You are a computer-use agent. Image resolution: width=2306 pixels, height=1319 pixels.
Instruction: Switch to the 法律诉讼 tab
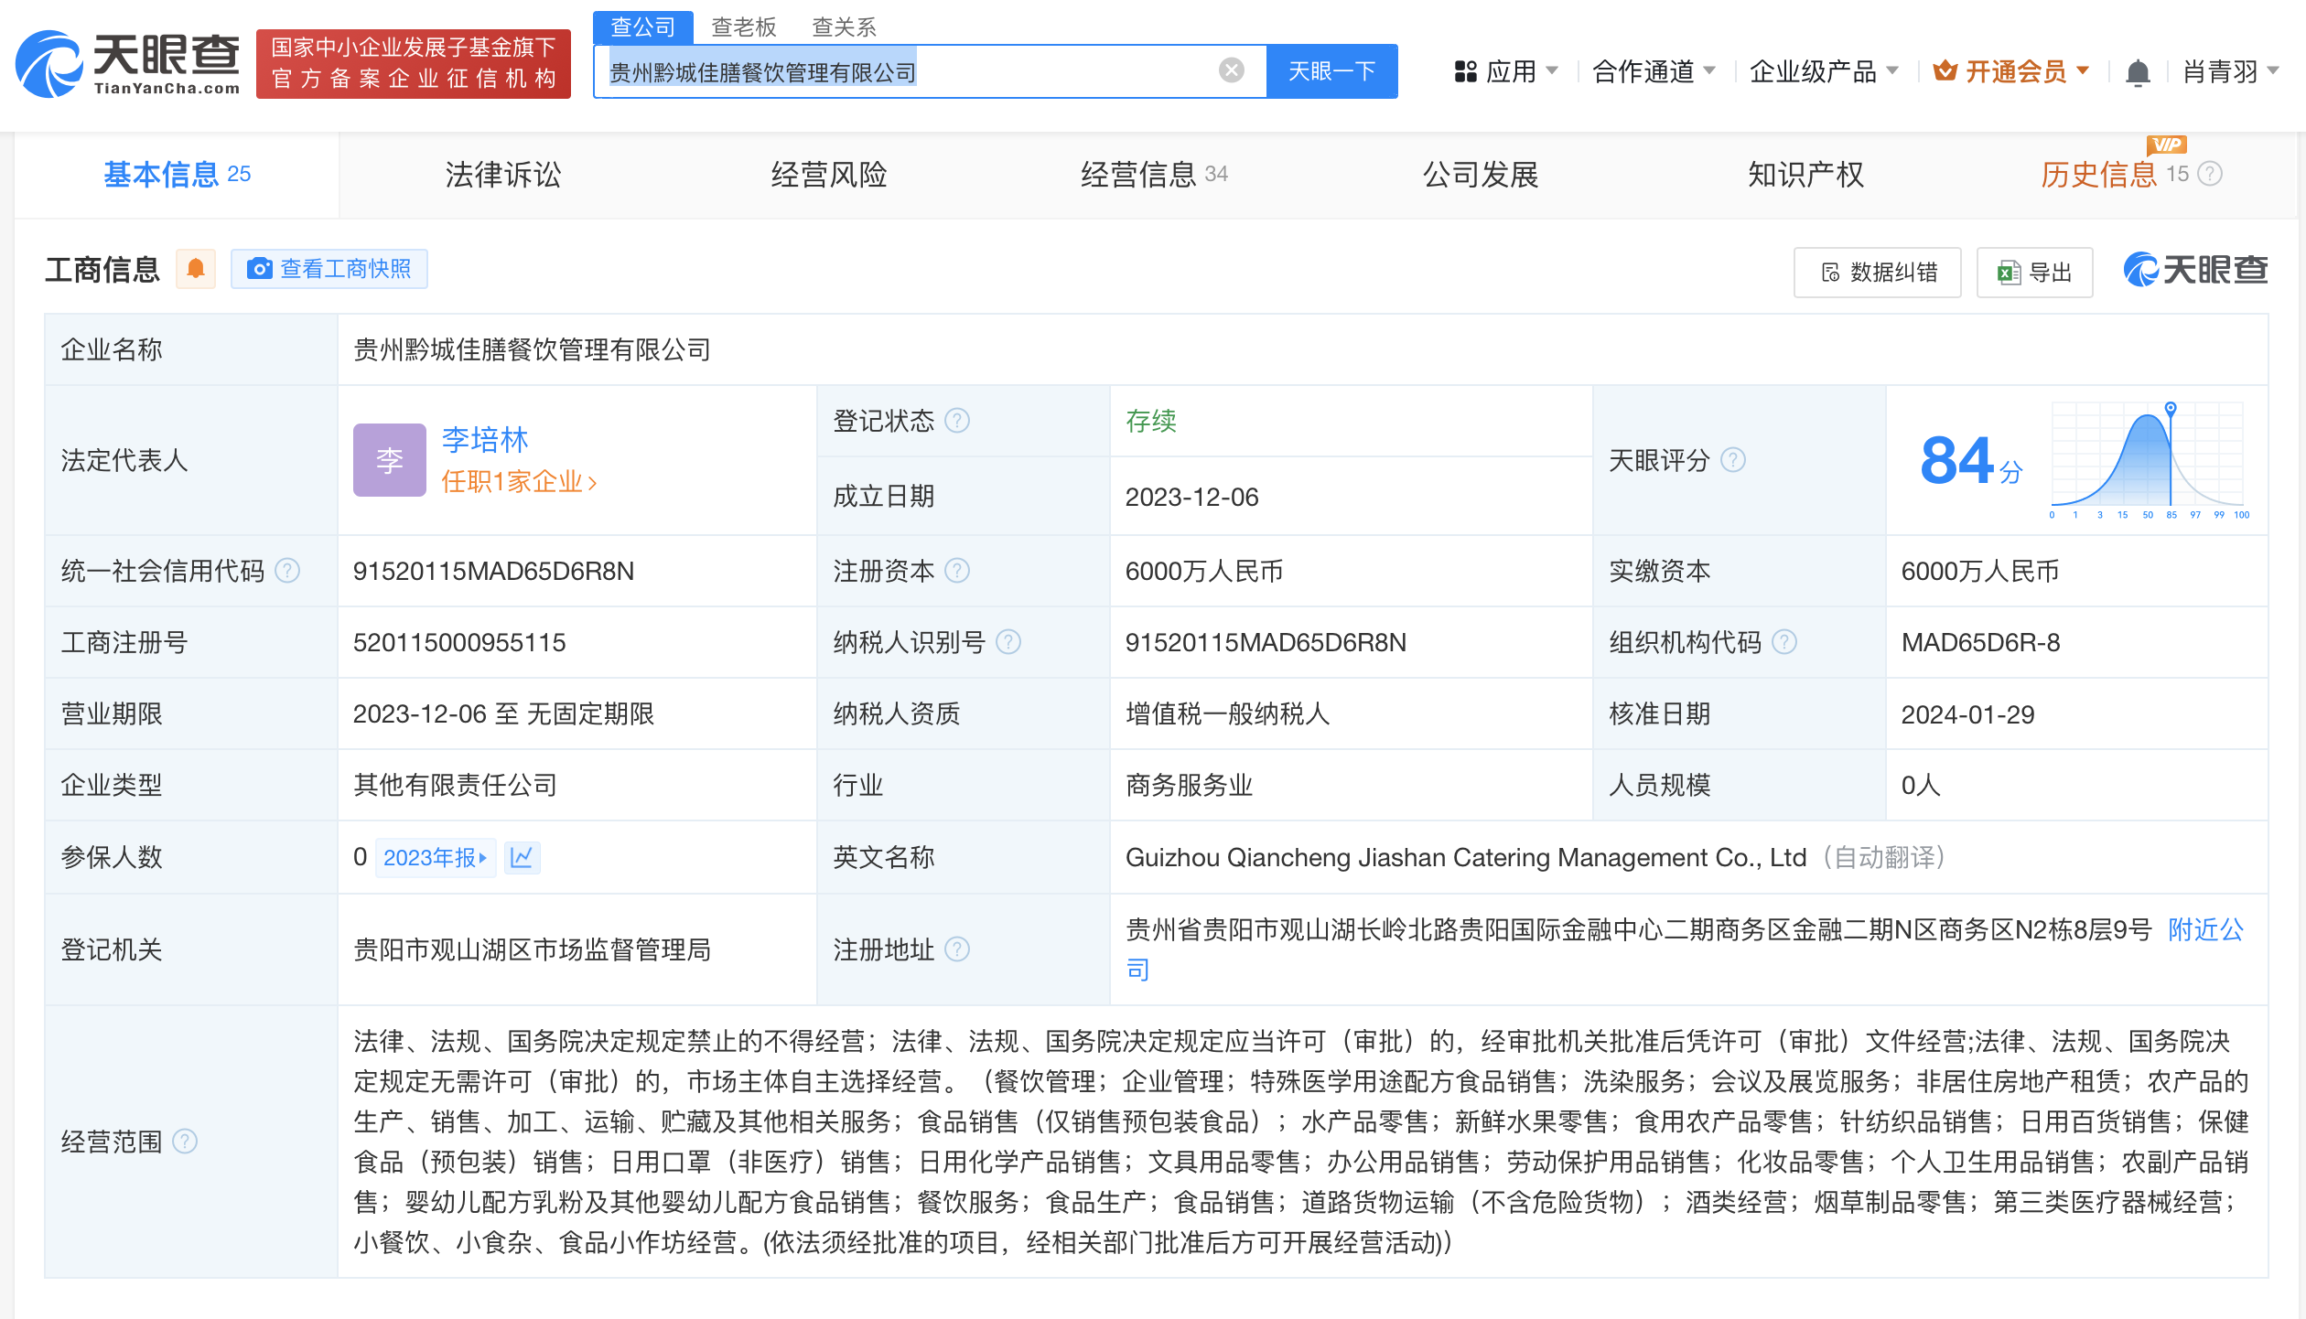click(502, 174)
